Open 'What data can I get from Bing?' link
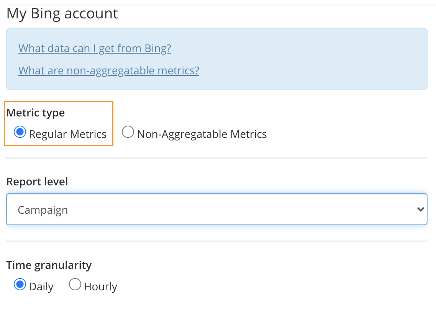Image resolution: width=436 pixels, height=311 pixels. pyautogui.click(x=95, y=48)
